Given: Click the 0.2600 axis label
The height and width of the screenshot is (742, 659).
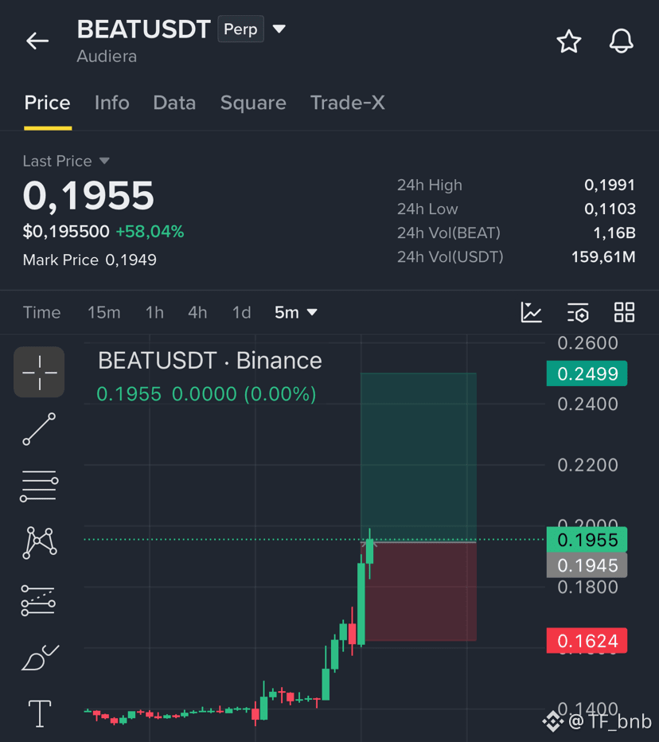Looking at the screenshot, I should pyautogui.click(x=587, y=342).
